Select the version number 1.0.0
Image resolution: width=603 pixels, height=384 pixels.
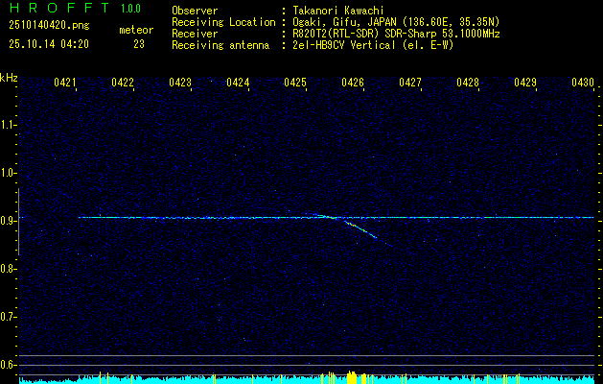[x=130, y=9]
